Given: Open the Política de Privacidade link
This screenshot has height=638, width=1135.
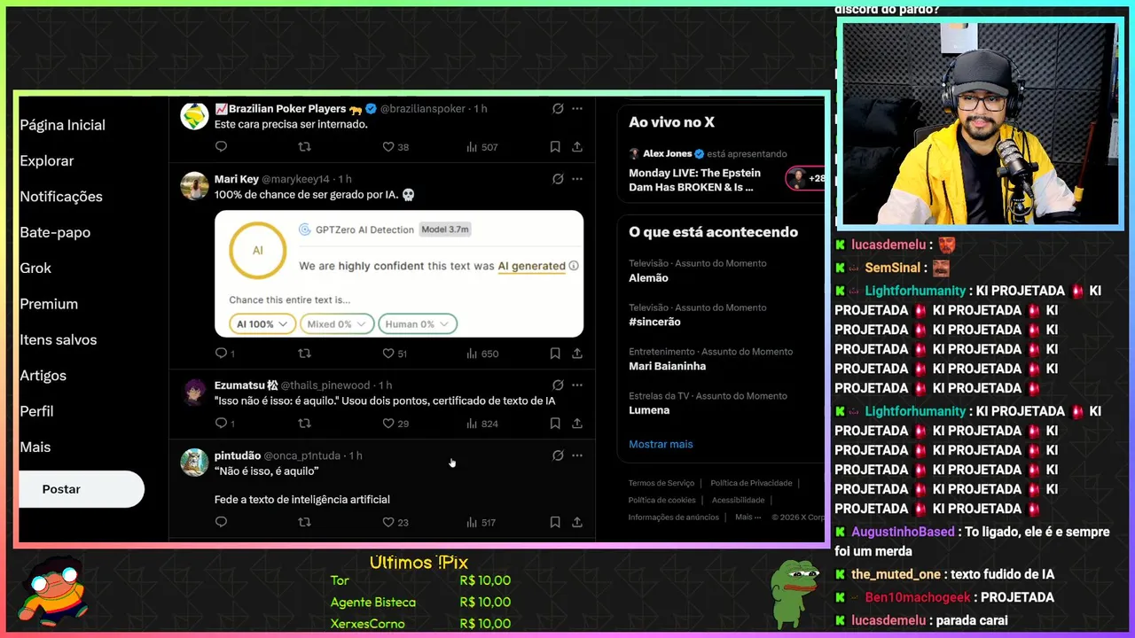Looking at the screenshot, I should tap(751, 483).
